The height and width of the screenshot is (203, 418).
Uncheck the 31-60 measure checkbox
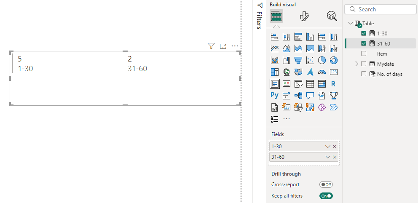click(x=364, y=43)
